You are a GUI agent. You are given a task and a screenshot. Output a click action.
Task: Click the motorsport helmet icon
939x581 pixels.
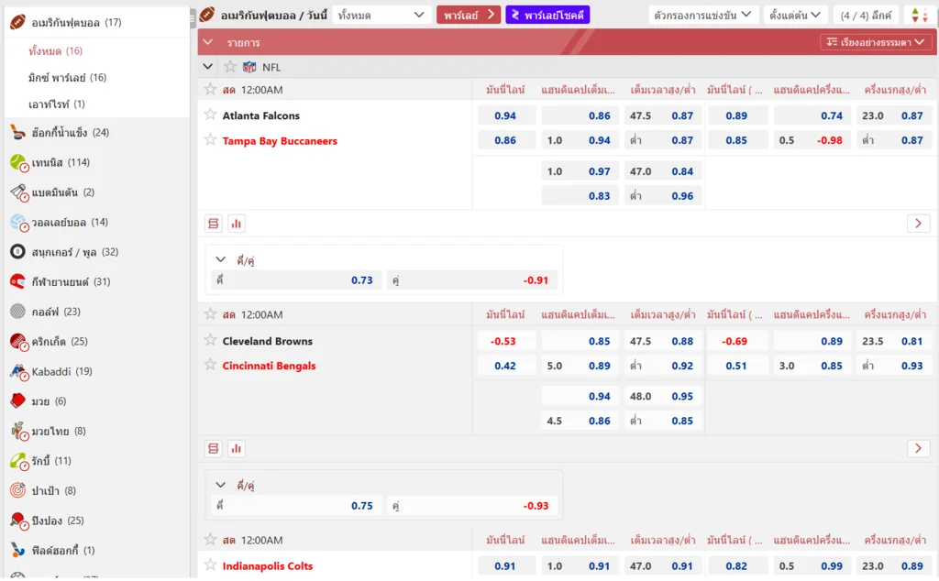pyautogui.click(x=18, y=281)
